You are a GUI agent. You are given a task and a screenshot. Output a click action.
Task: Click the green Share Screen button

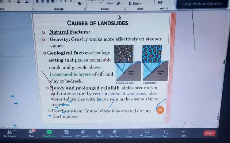[x=49, y=133]
